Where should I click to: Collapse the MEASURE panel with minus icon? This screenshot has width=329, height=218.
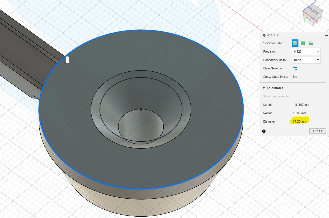click(x=264, y=36)
